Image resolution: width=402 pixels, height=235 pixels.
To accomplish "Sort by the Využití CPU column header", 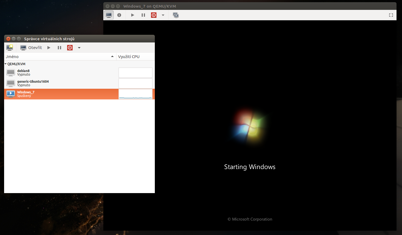I will tap(136, 57).
